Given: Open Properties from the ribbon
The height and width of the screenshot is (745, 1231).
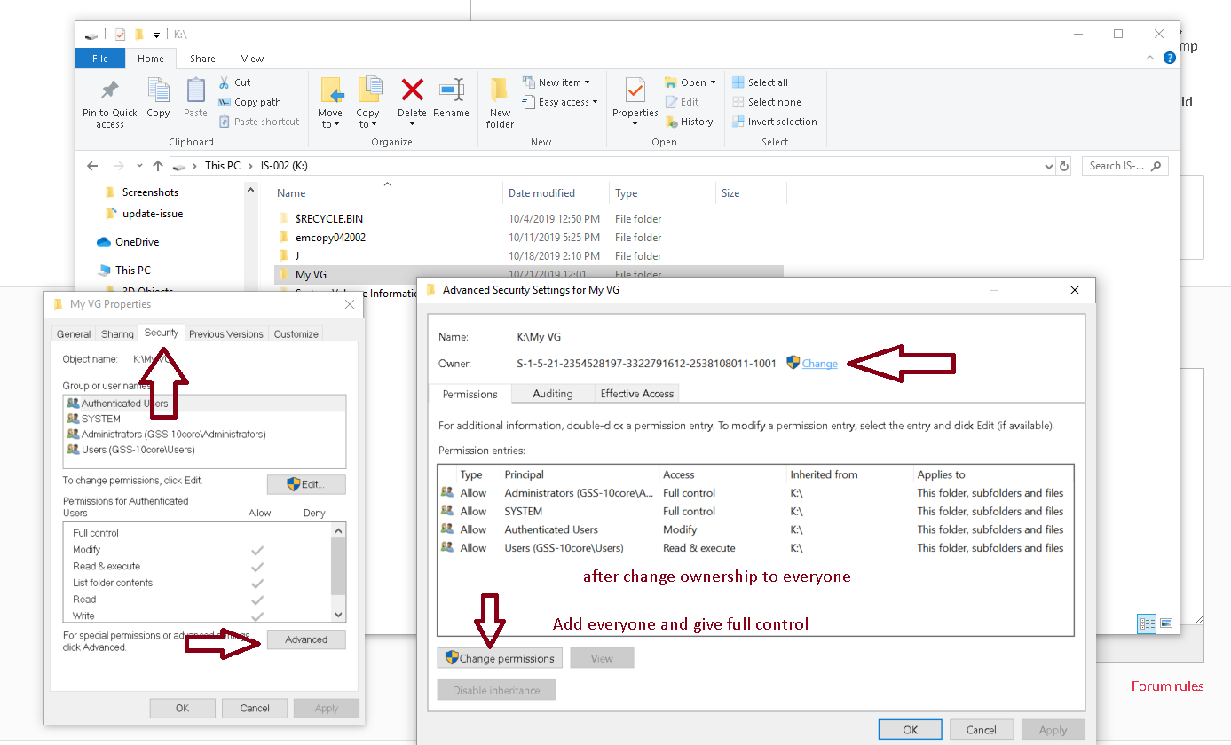Looking at the screenshot, I should [x=635, y=90].
